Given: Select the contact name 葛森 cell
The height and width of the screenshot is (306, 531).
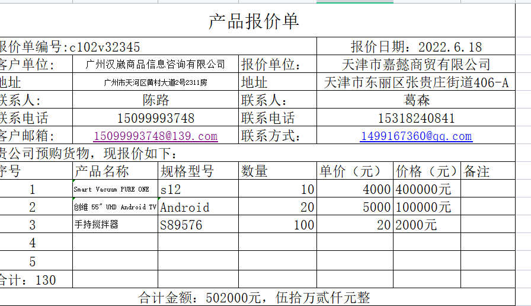Looking at the screenshot, I should 416,100.
